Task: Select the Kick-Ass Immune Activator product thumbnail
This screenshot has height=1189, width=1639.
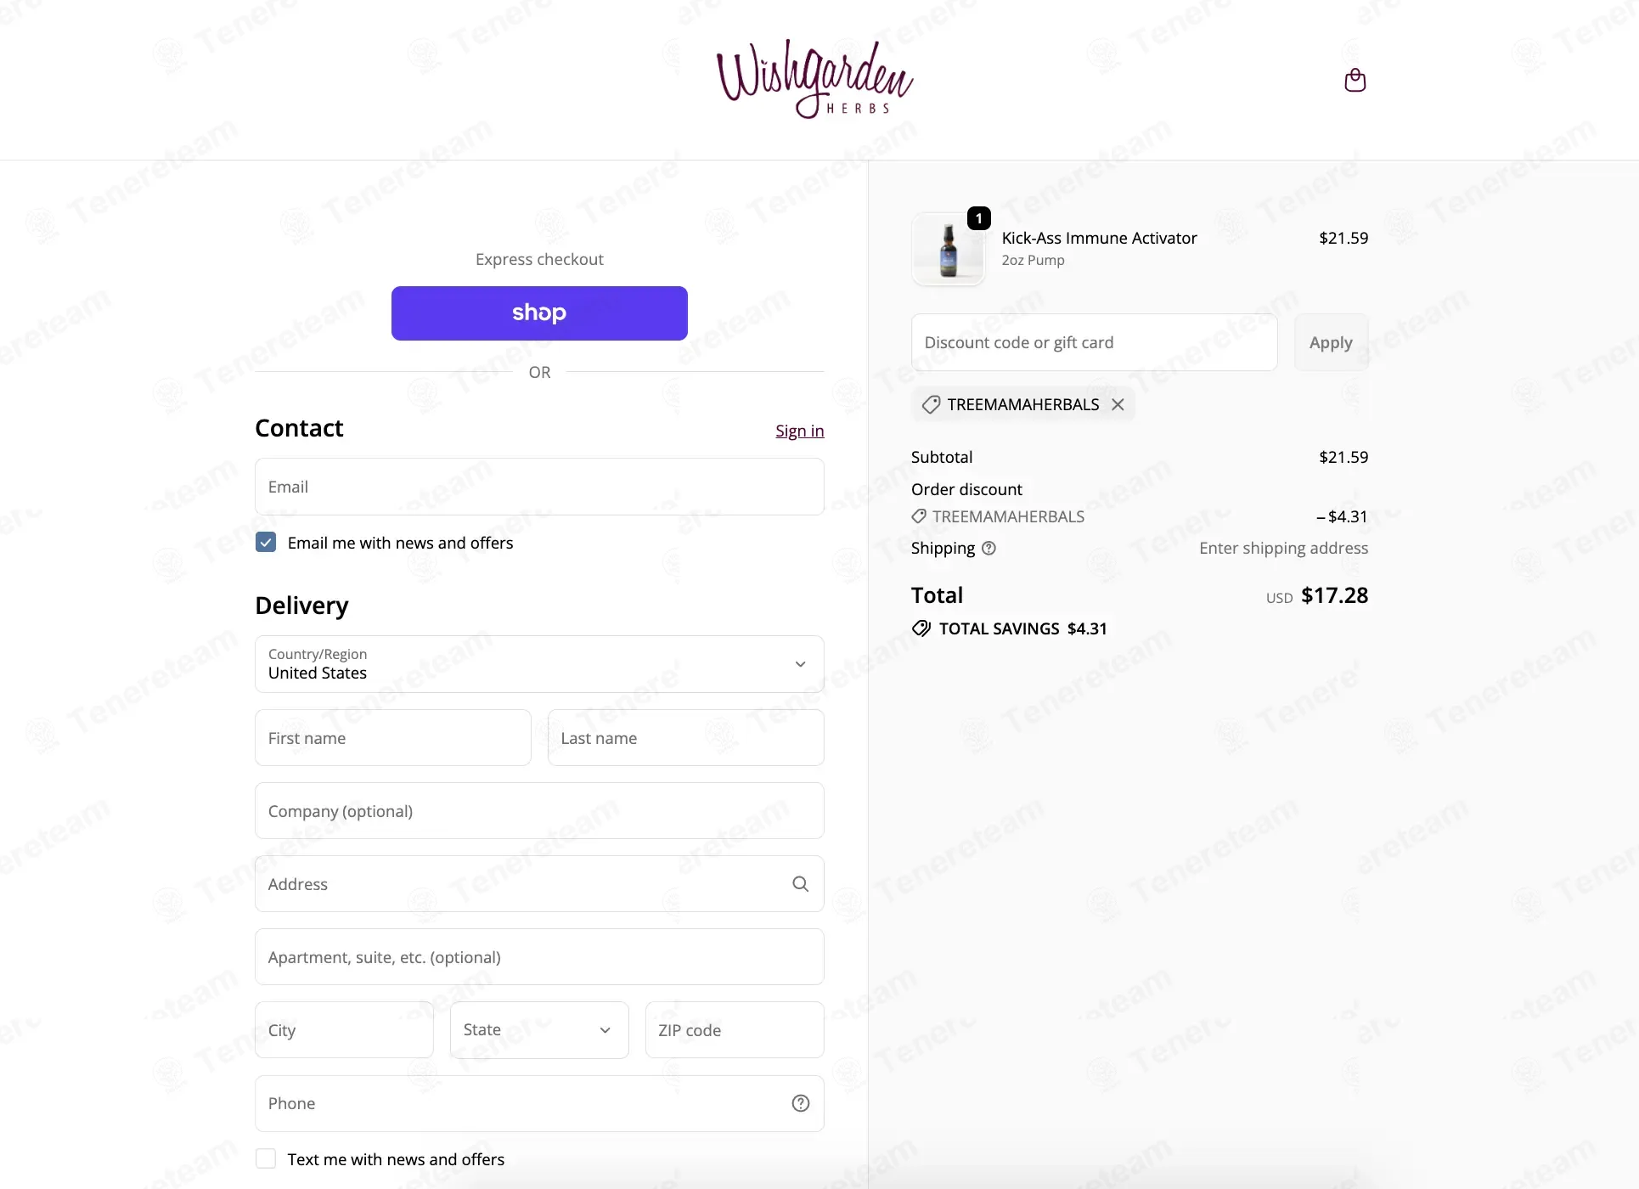Action: [x=949, y=249]
